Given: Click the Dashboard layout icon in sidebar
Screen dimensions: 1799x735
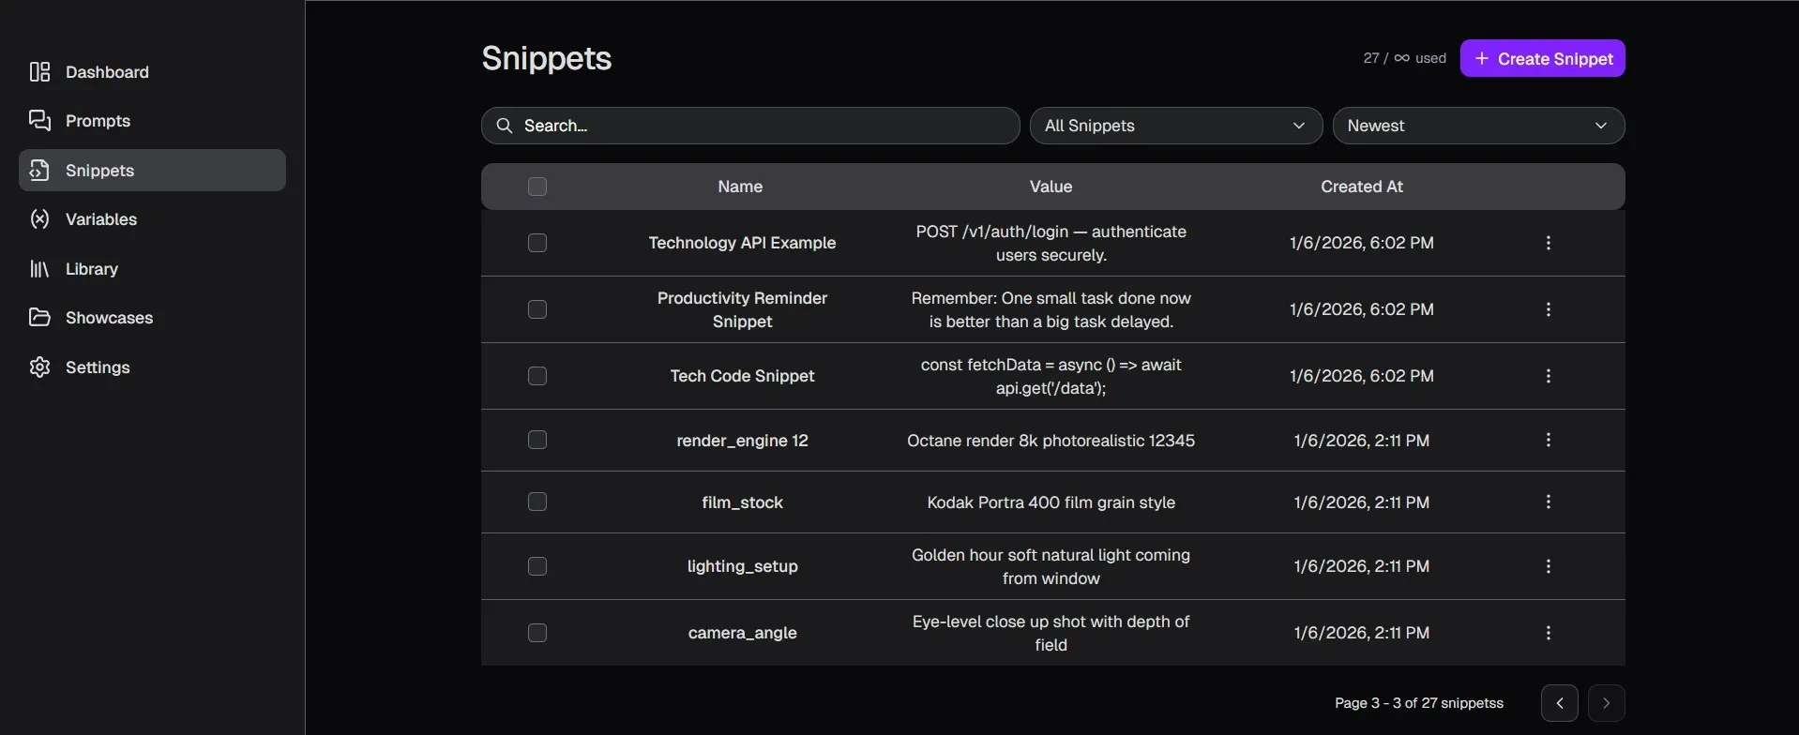Looking at the screenshot, I should 39,72.
